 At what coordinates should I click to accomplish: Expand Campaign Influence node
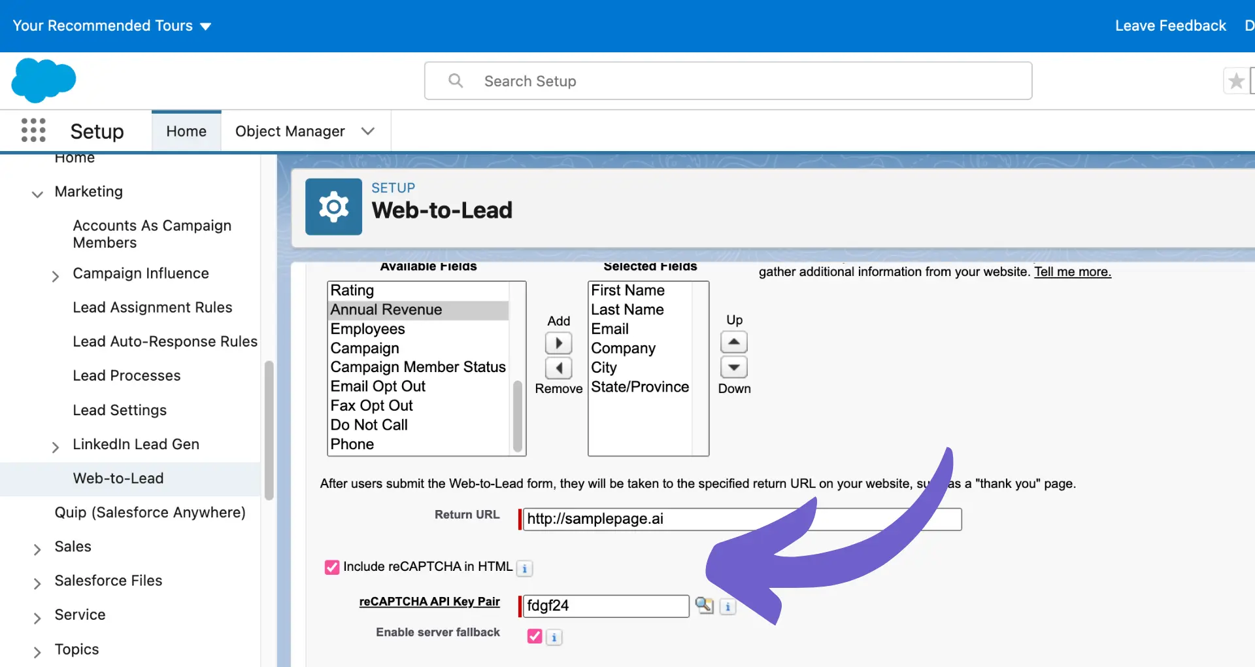tap(56, 276)
